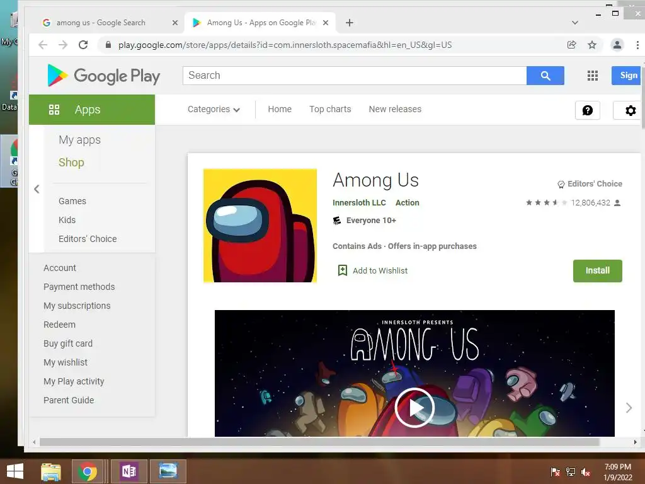Click the taskbar network icon
Screen dimensions: 645x484
point(571,472)
